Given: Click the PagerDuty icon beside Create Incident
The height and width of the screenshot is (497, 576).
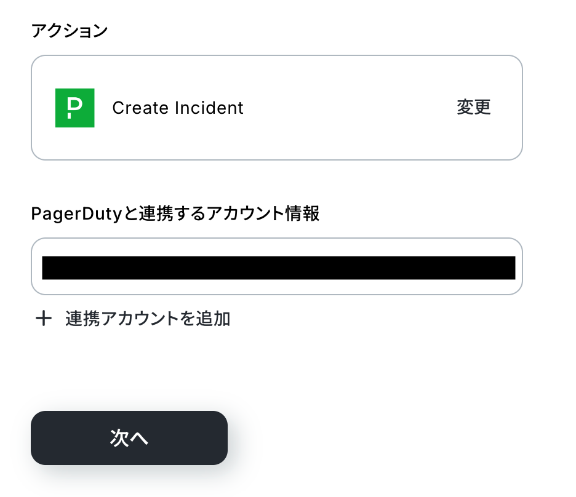Looking at the screenshot, I should click(x=74, y=108).
